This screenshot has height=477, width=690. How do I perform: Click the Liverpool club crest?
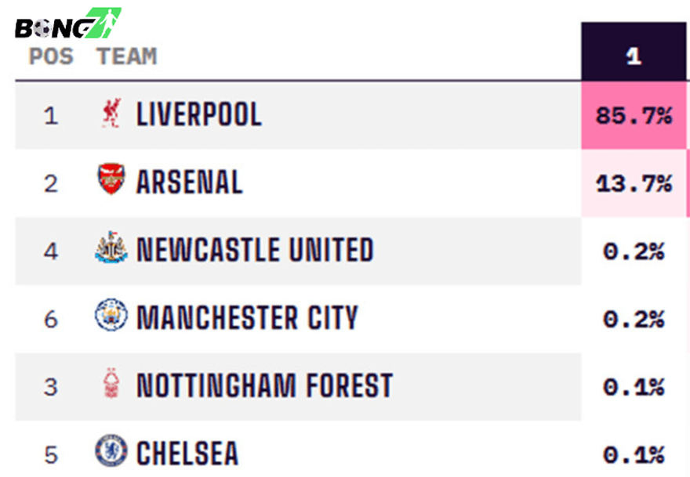point(111,114)
